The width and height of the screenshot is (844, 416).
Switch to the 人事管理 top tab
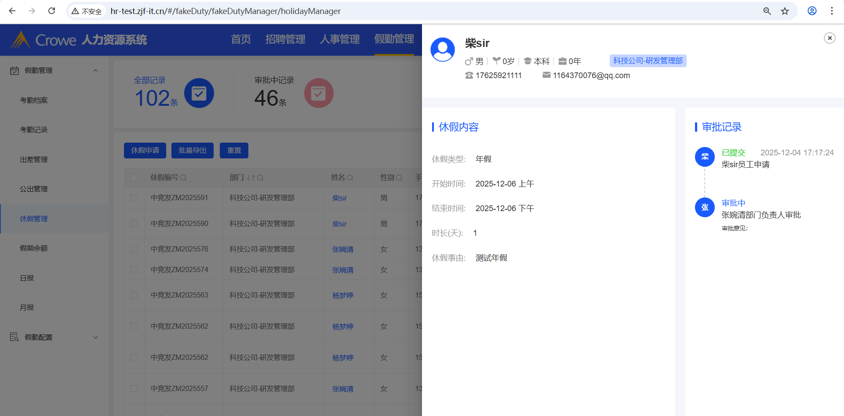pos(339,39)
